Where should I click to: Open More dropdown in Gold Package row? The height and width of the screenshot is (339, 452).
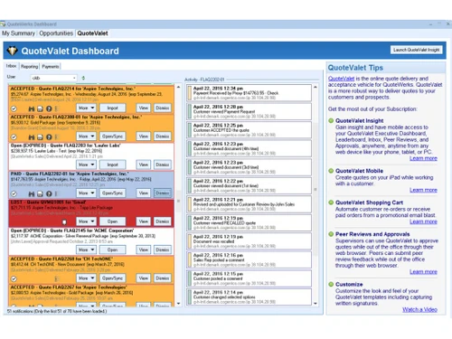pos(86,137)
